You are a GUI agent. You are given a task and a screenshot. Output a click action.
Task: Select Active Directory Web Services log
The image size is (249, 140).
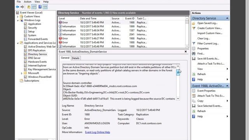pos(42,47)
